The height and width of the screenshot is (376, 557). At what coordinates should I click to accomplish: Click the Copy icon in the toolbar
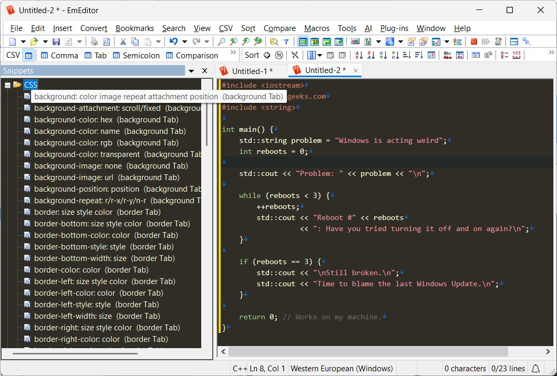135,41
